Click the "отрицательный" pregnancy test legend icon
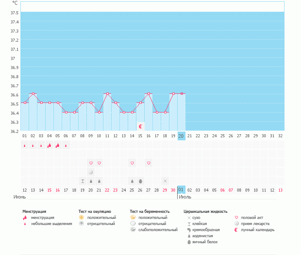This screenshot has height=255, width=301. tap(132, 223)
